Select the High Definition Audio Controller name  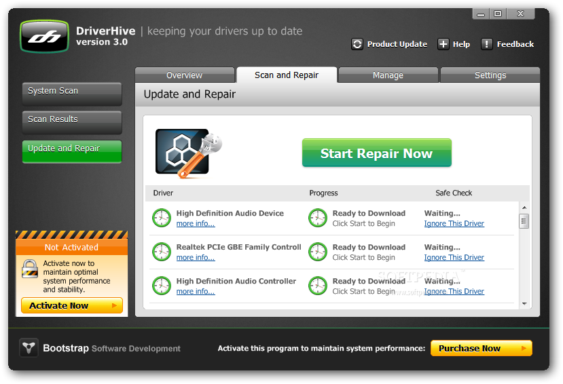(236, 281)
